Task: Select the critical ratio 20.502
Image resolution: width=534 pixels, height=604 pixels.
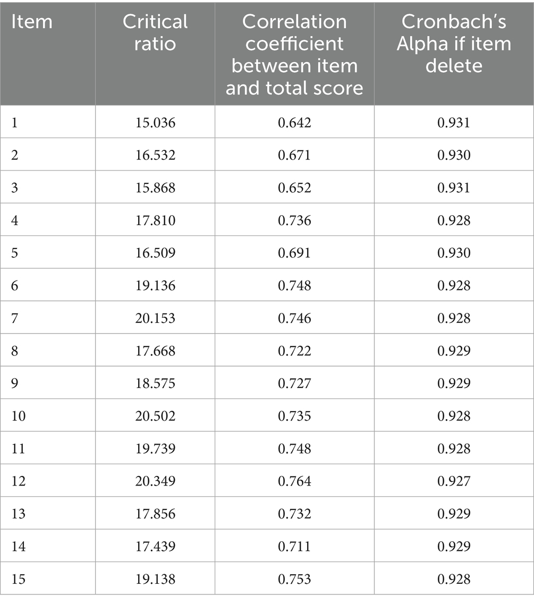Action: click(x=155, y=415)
